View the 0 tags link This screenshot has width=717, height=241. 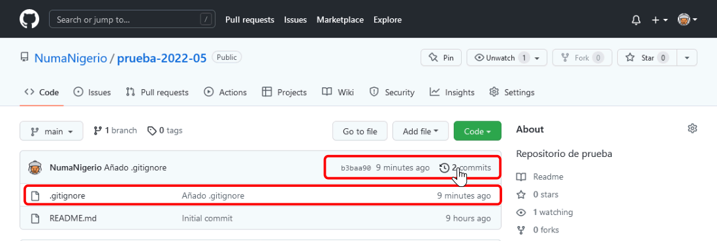pyautogui.click(x=165, y=130)
